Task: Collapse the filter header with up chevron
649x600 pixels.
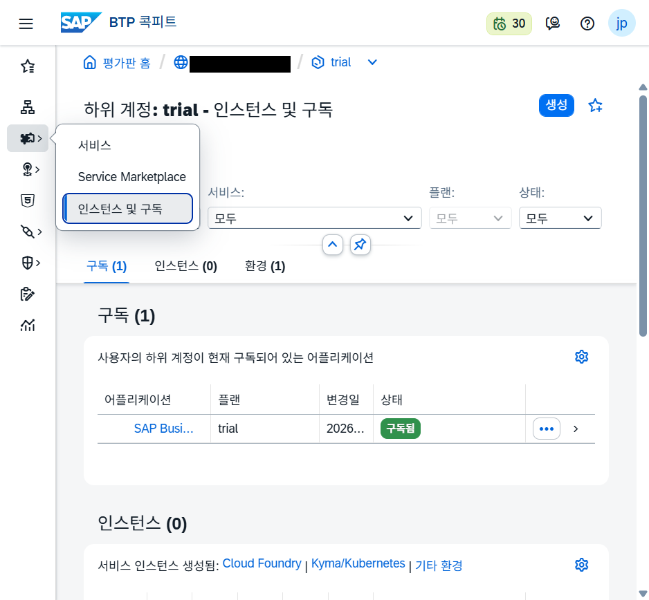Action: [332, 245]
